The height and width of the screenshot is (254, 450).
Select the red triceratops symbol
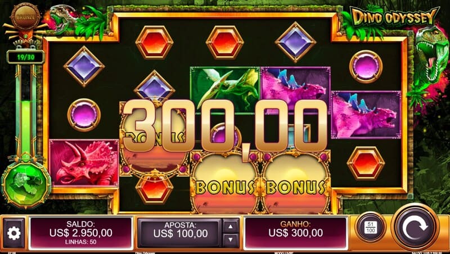tap(84, 163)
